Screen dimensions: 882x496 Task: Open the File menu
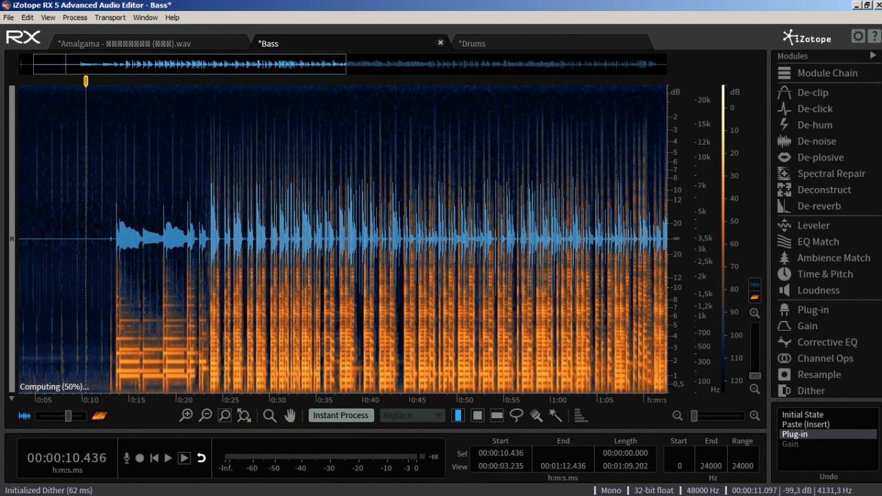(8, 17)
